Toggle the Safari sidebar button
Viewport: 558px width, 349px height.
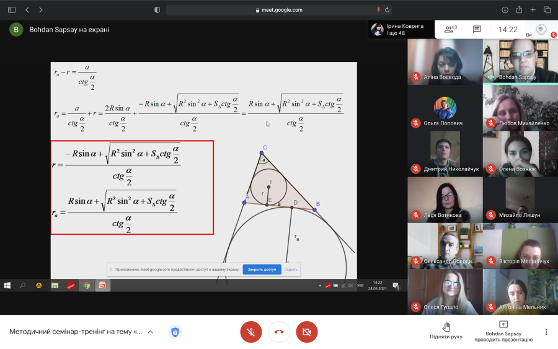click(12, 10)
